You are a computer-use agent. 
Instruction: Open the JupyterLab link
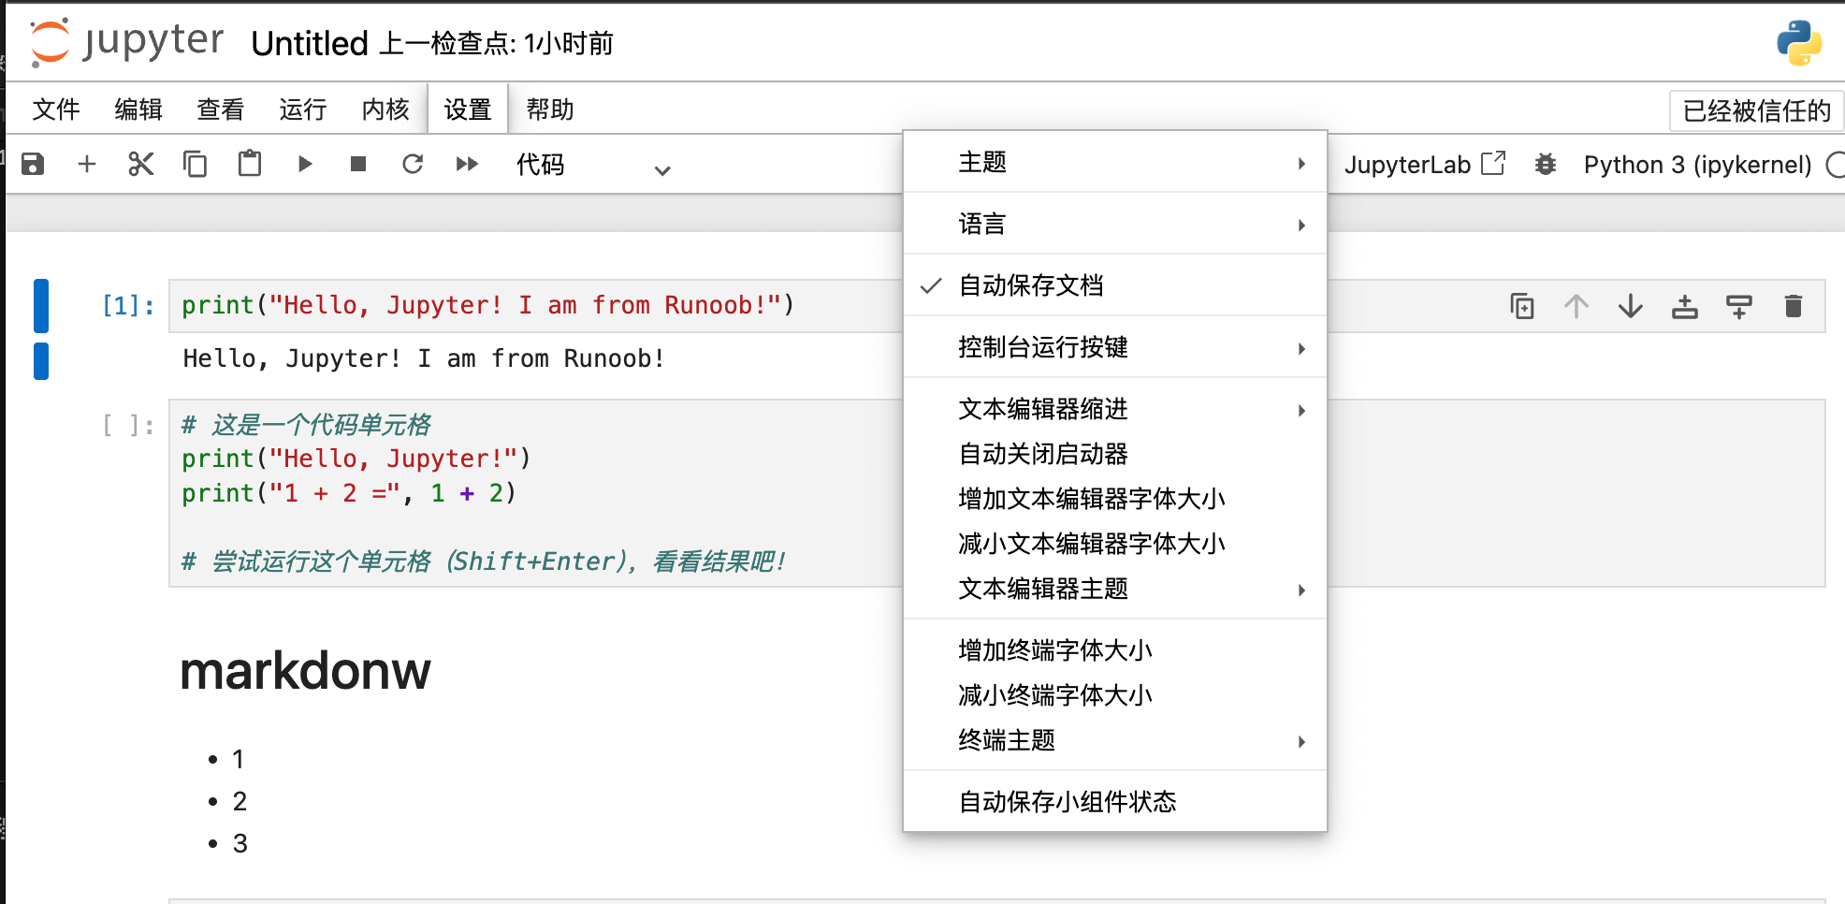click(x=1425, y=165)
